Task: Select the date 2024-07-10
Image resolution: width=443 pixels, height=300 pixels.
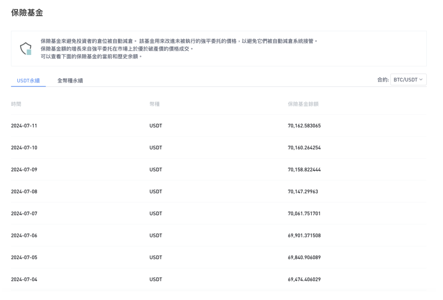Action: click(x=24, y=148)
